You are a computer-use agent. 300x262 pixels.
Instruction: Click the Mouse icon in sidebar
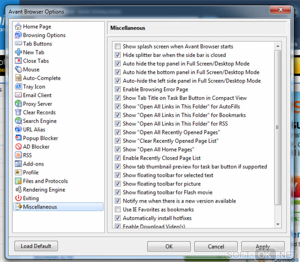pos(18,69)
